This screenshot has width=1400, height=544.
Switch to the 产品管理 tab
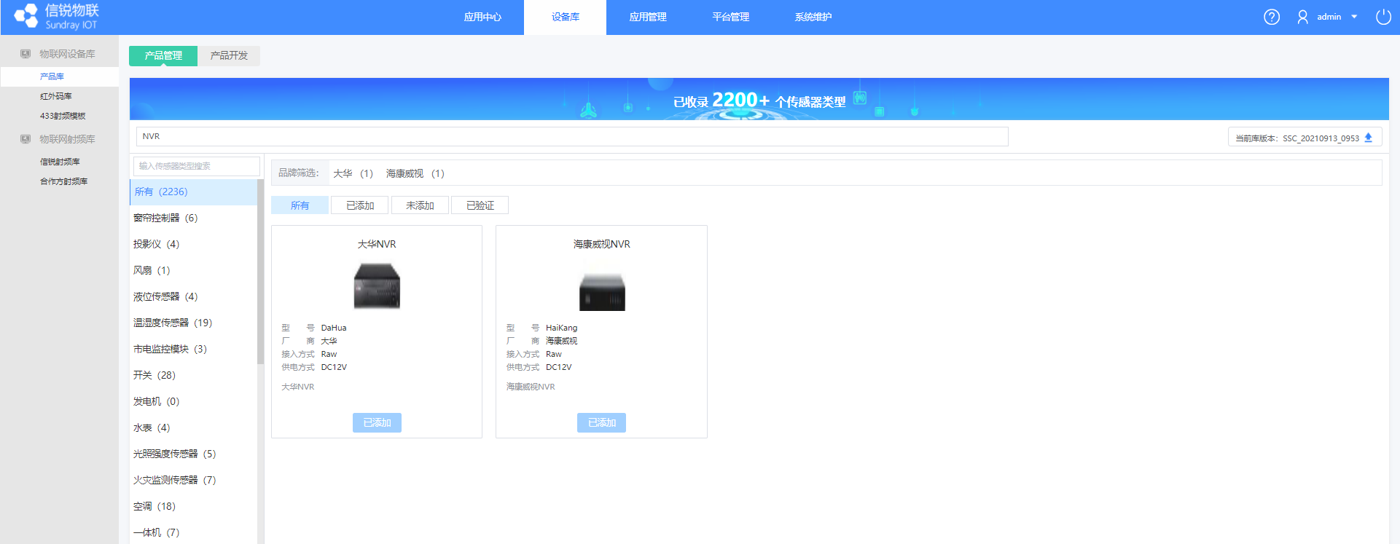[163, 55]
